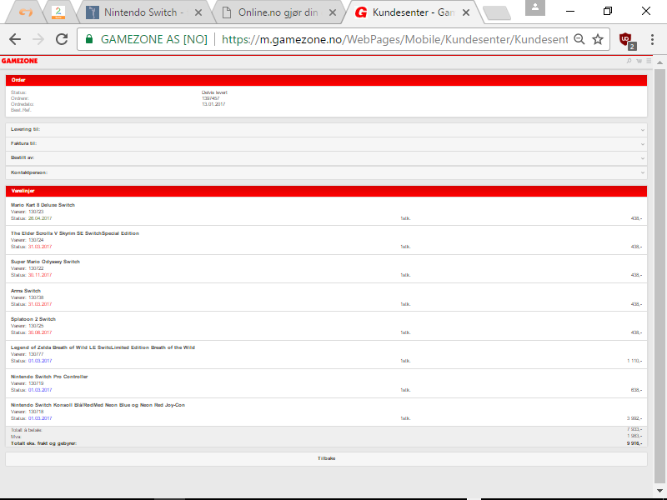Click the 1 110,- price for Zelda
This screenshot has height=500, width=667.
634,361
